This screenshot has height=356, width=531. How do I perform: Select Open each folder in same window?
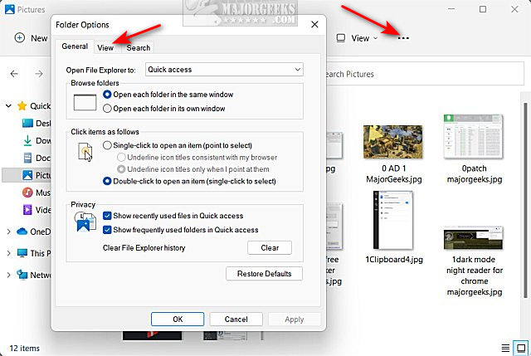pyautogui.click(x=107, y=95)
